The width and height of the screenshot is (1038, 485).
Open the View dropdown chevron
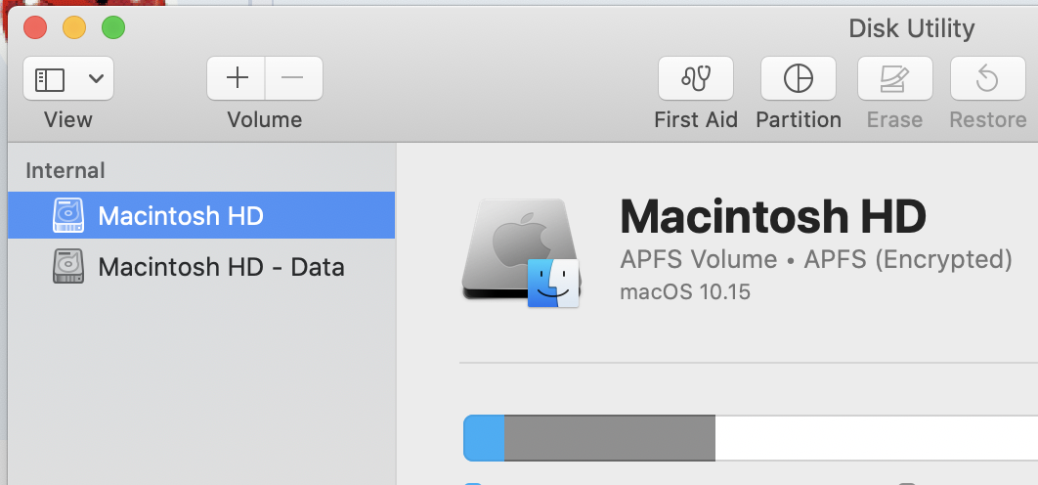click(96, 79)
